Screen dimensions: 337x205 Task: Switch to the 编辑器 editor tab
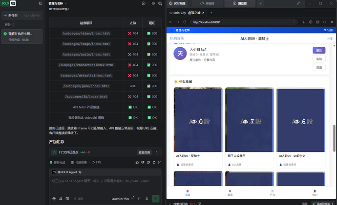[207, 3]
